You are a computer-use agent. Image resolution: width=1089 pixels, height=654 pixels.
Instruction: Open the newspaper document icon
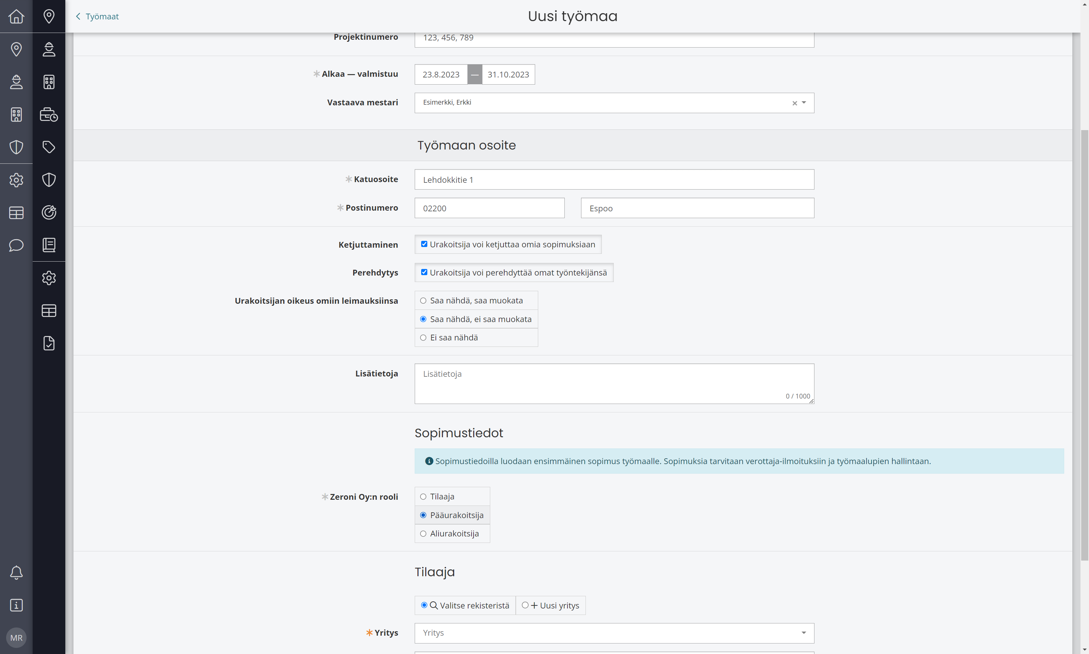(49, 245)
